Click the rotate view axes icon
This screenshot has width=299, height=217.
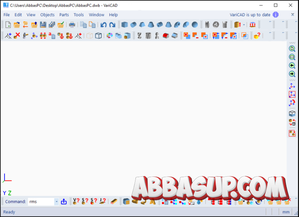[292, 103]
